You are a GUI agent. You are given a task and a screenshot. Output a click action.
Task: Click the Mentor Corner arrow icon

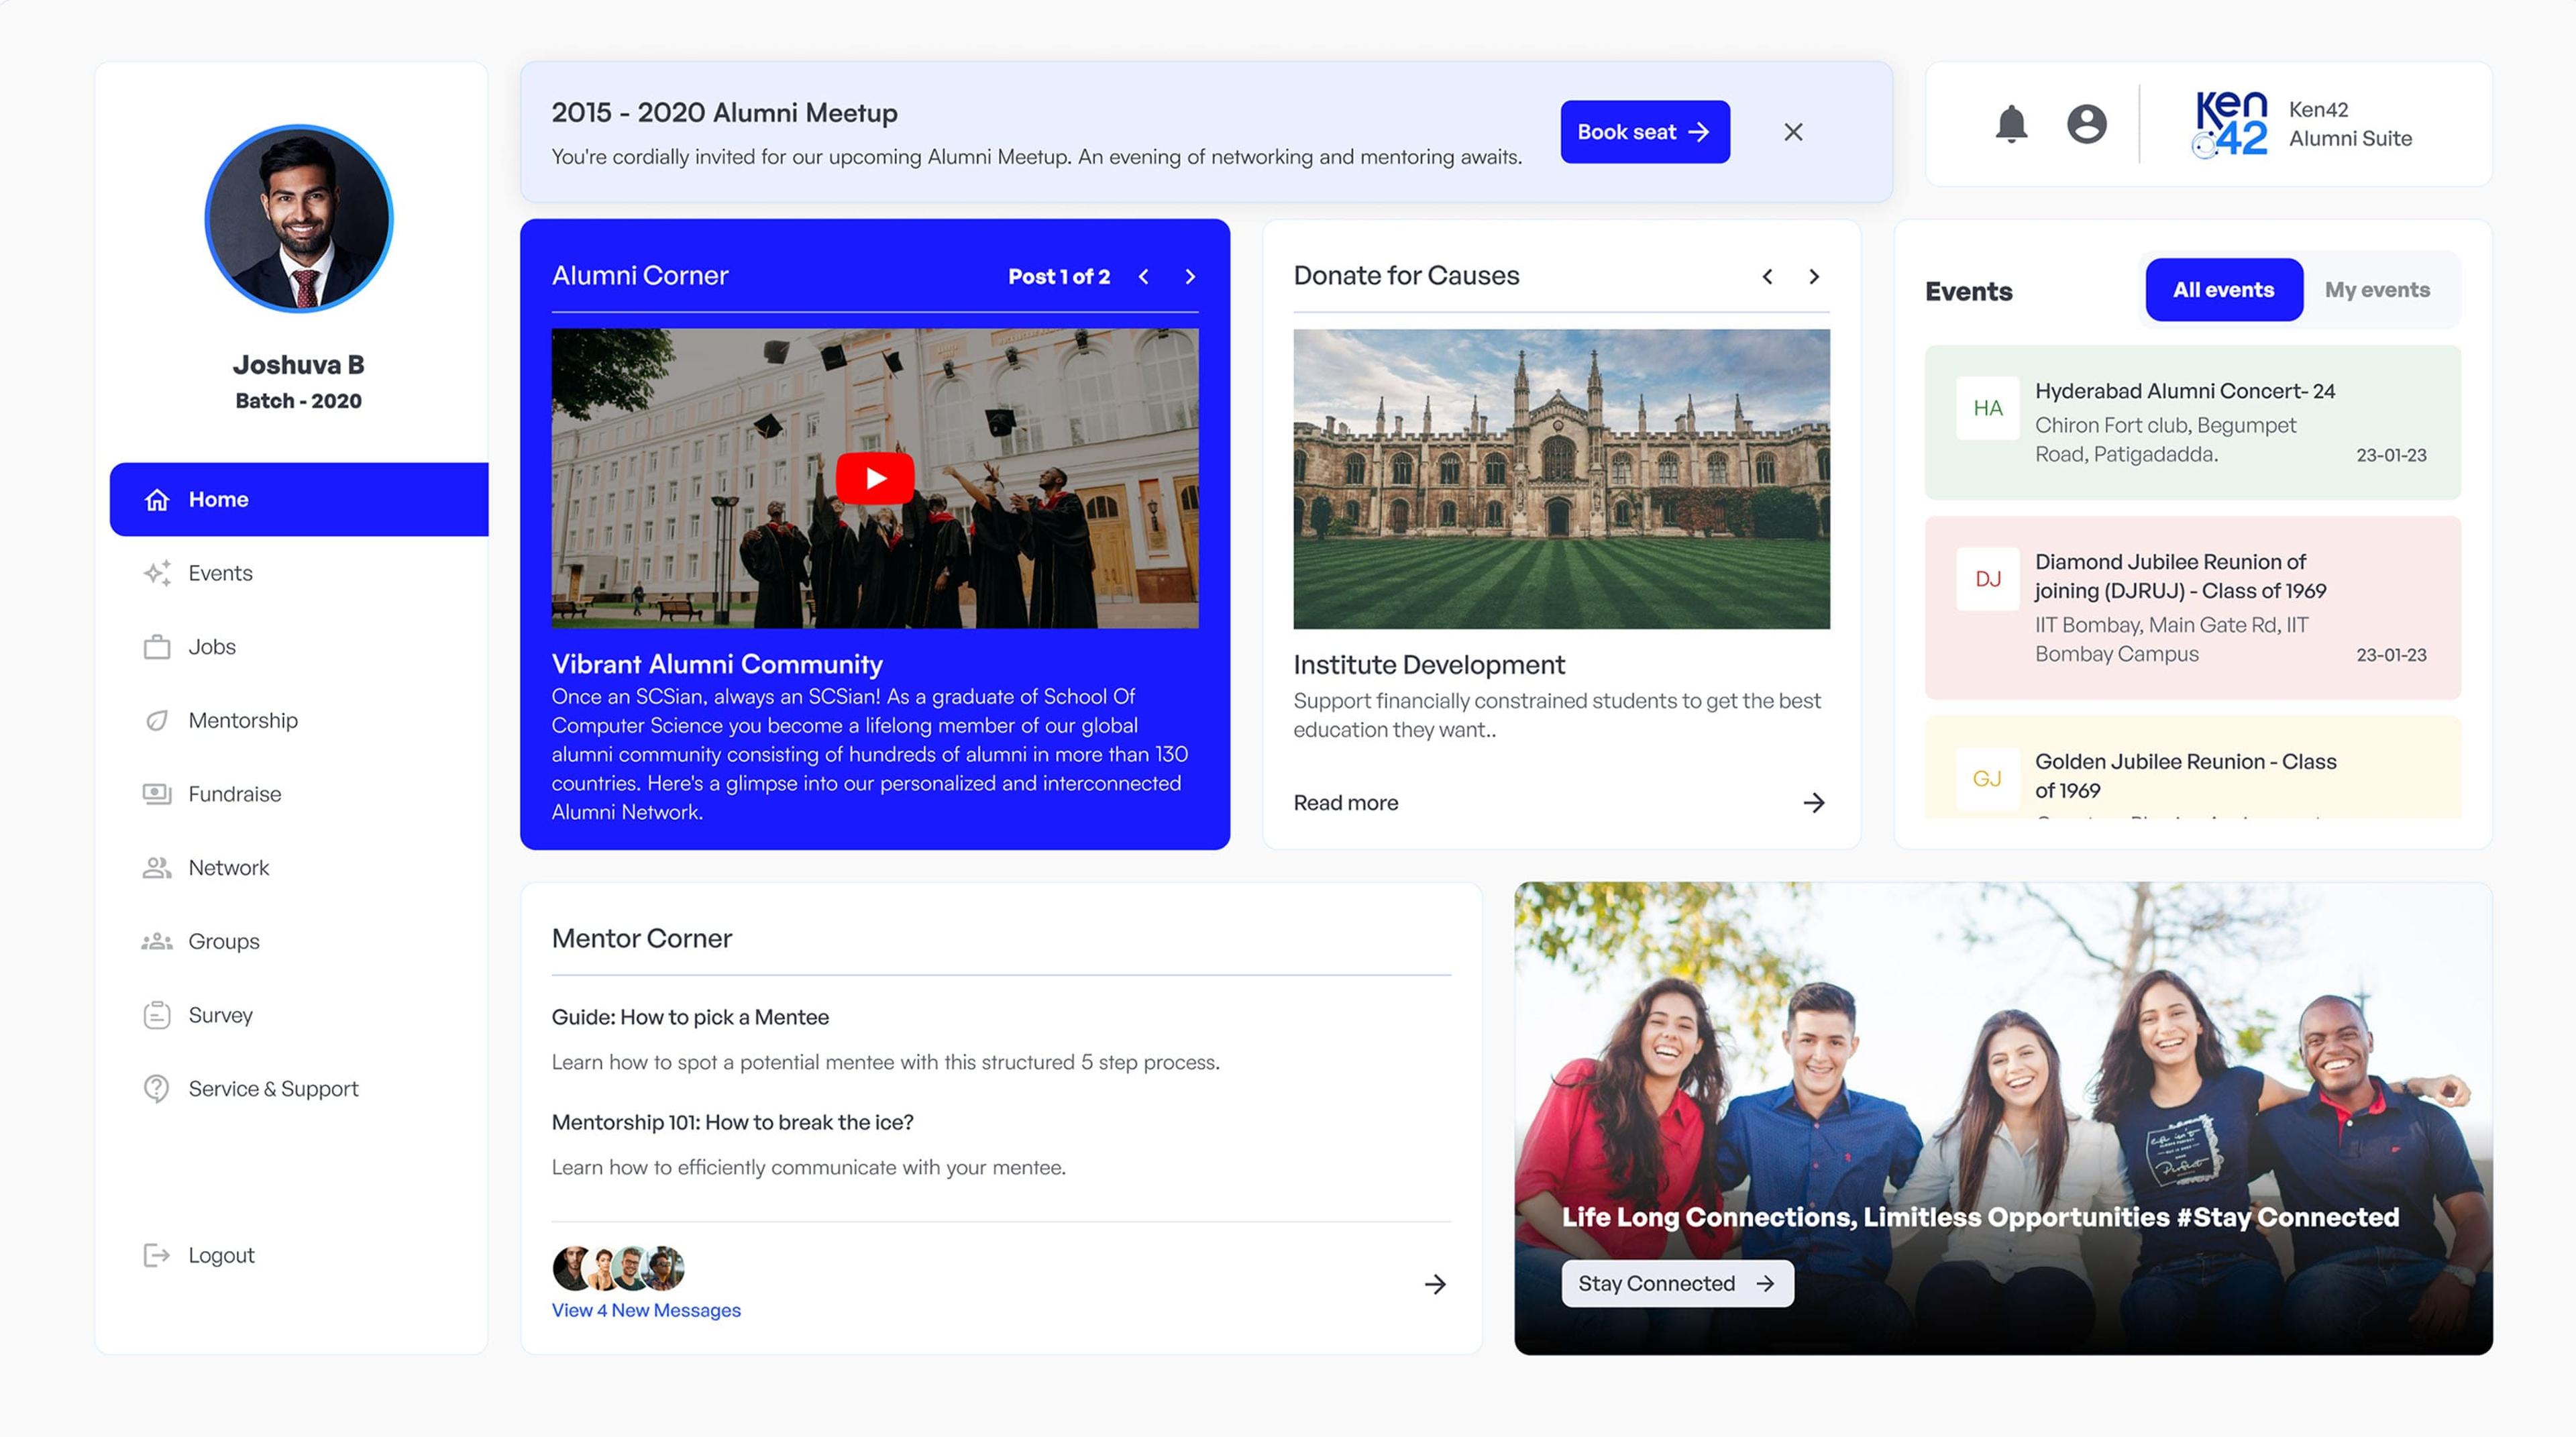click(1435, 1284)
